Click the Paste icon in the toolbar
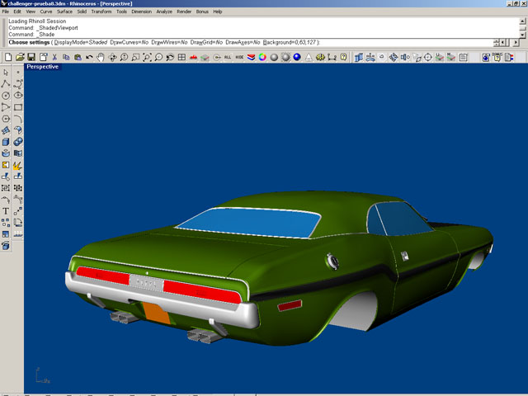The width and height of the screenshot is (528, 396). coord(78,57)
